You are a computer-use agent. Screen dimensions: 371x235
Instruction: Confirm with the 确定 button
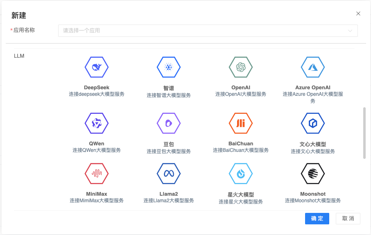point(317,219)
